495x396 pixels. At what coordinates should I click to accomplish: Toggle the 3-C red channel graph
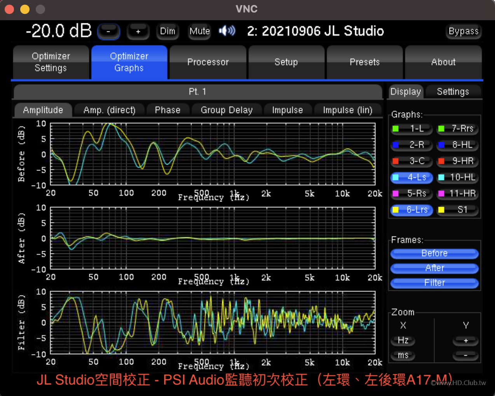click(x=411, y=161)
